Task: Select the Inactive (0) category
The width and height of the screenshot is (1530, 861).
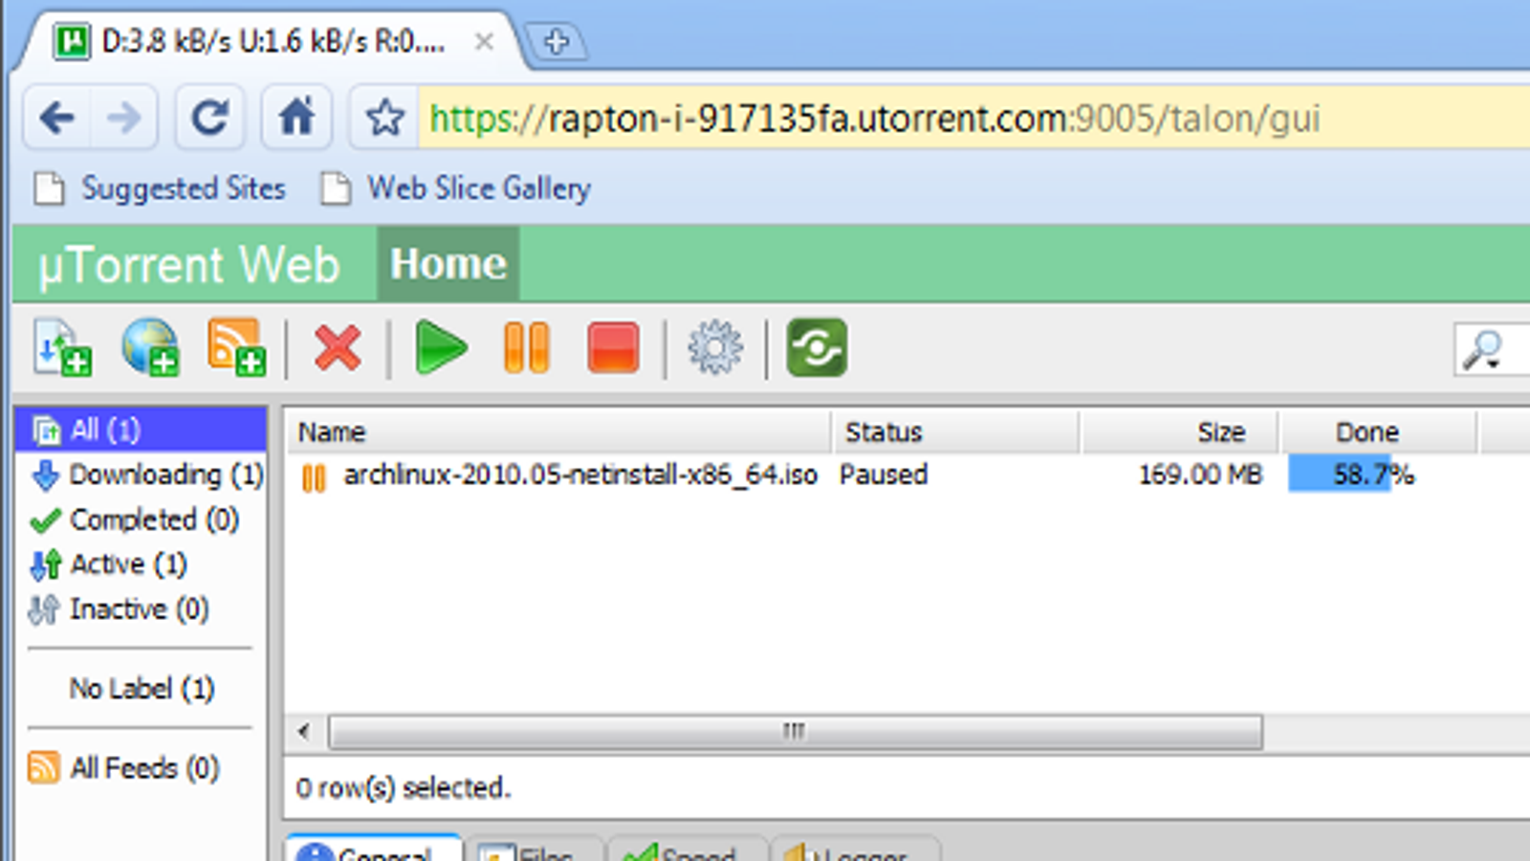Action: point(119,609)
